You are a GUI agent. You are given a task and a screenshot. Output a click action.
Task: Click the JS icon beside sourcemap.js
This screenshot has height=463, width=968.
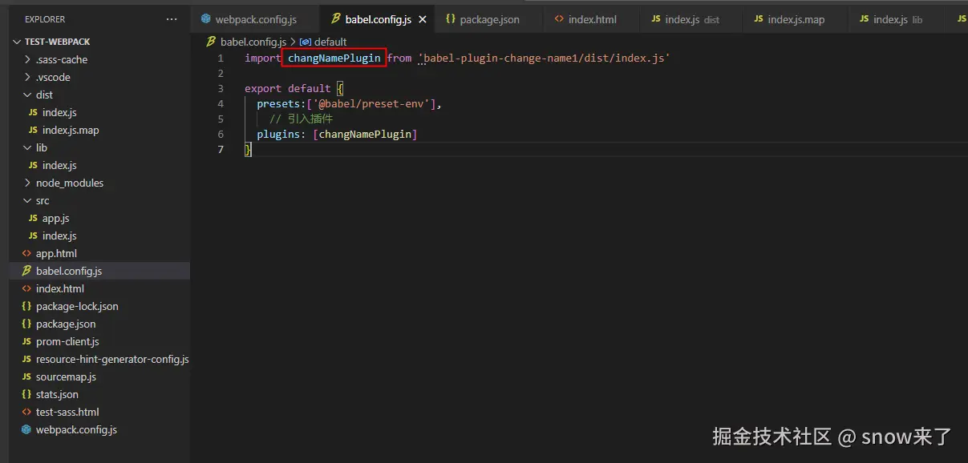[26, 376]
